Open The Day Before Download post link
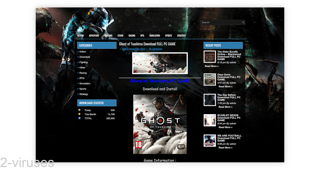Screen dimensions: 320x170 coord(229,97)
